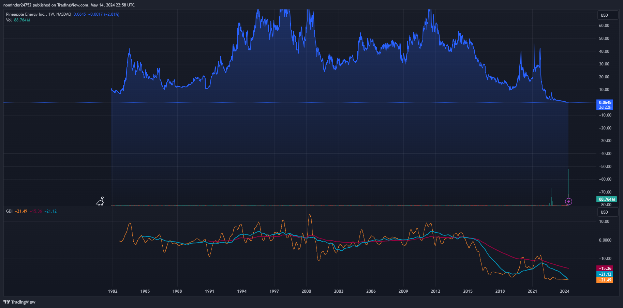Click the 1994 label on time axis
Screen dimensions: 623x308
coord(242,291)
